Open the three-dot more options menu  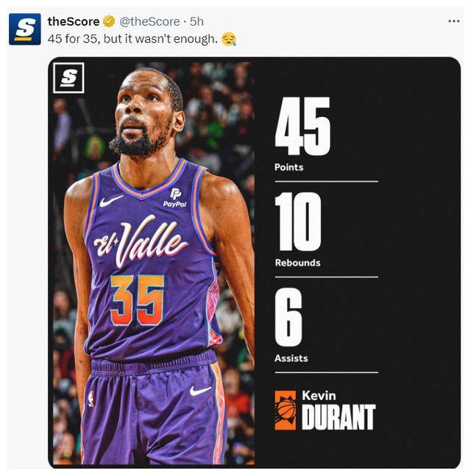pos(453,21)
